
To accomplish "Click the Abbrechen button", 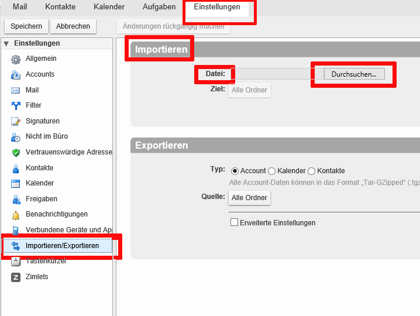I will [73, 26].
